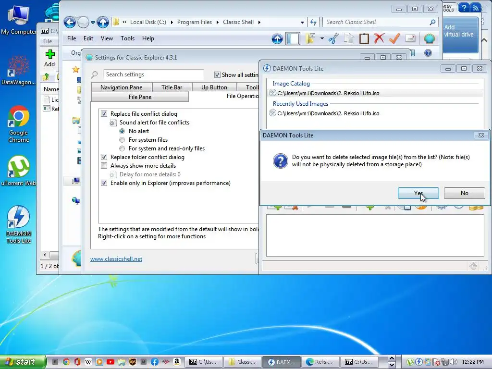Open the DataWagon desktop shortcut

19,70
